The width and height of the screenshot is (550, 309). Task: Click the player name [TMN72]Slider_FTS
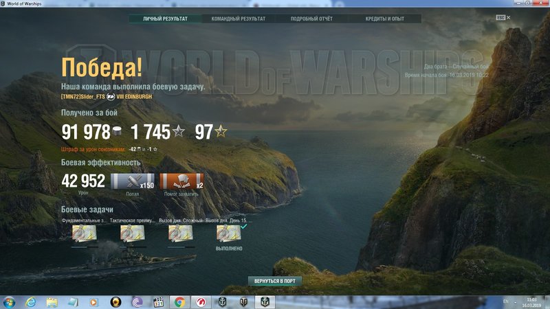pyautogui.click(x=83, y=96)
